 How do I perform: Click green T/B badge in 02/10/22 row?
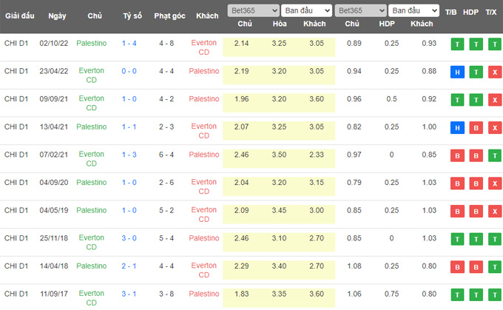coord(456,44)
